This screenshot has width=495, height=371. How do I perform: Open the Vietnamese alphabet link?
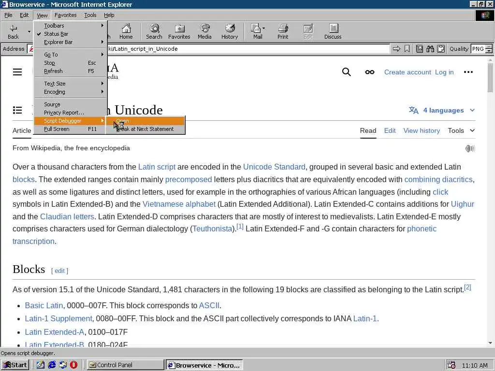coord(179,204)
